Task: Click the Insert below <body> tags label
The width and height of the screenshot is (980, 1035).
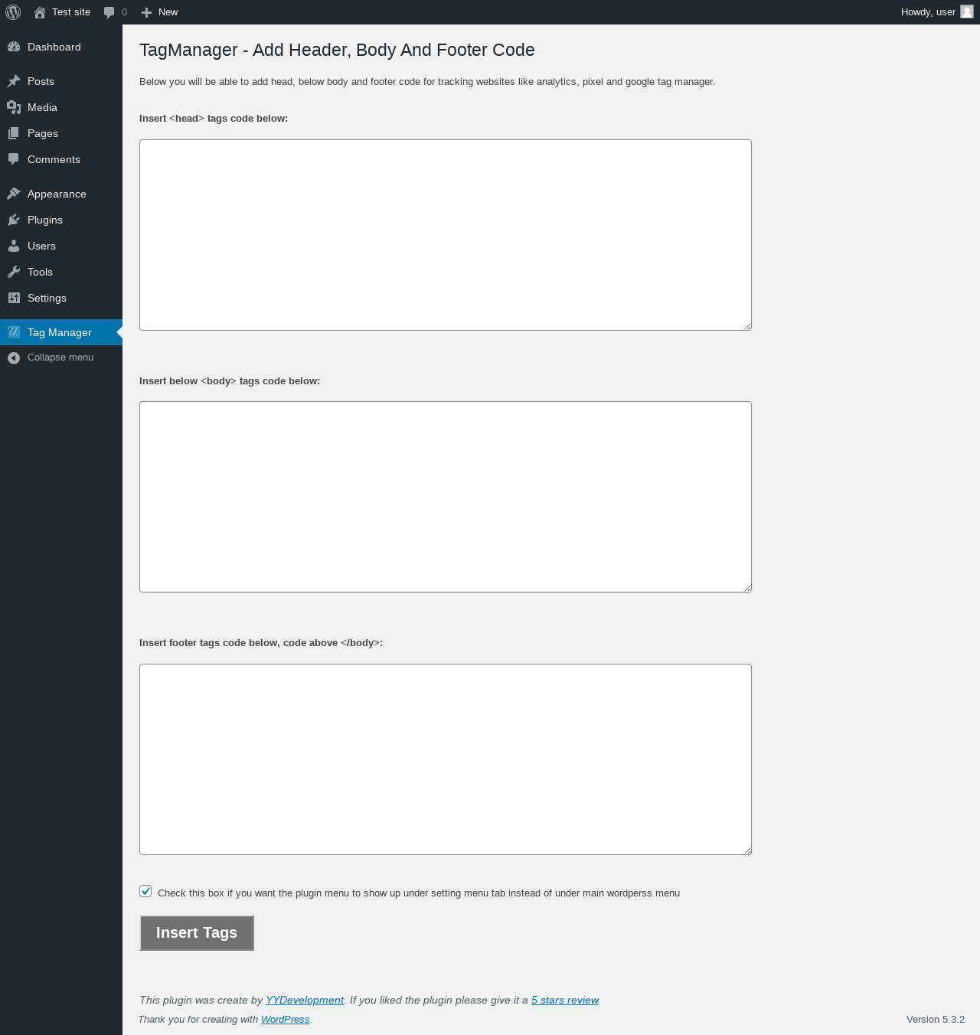Action: pyautogui.click(x=230, y=381)
